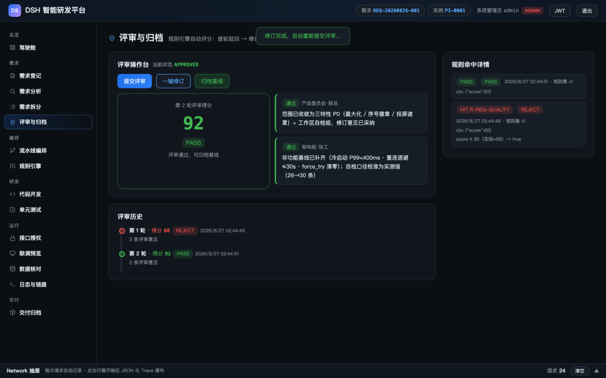Click the REJECT tag in rule details
606x378 pixels.
tap(530, 110)
